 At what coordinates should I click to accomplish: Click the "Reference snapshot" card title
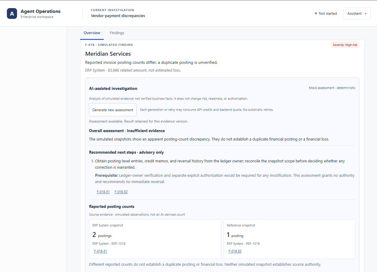[241, 226]
